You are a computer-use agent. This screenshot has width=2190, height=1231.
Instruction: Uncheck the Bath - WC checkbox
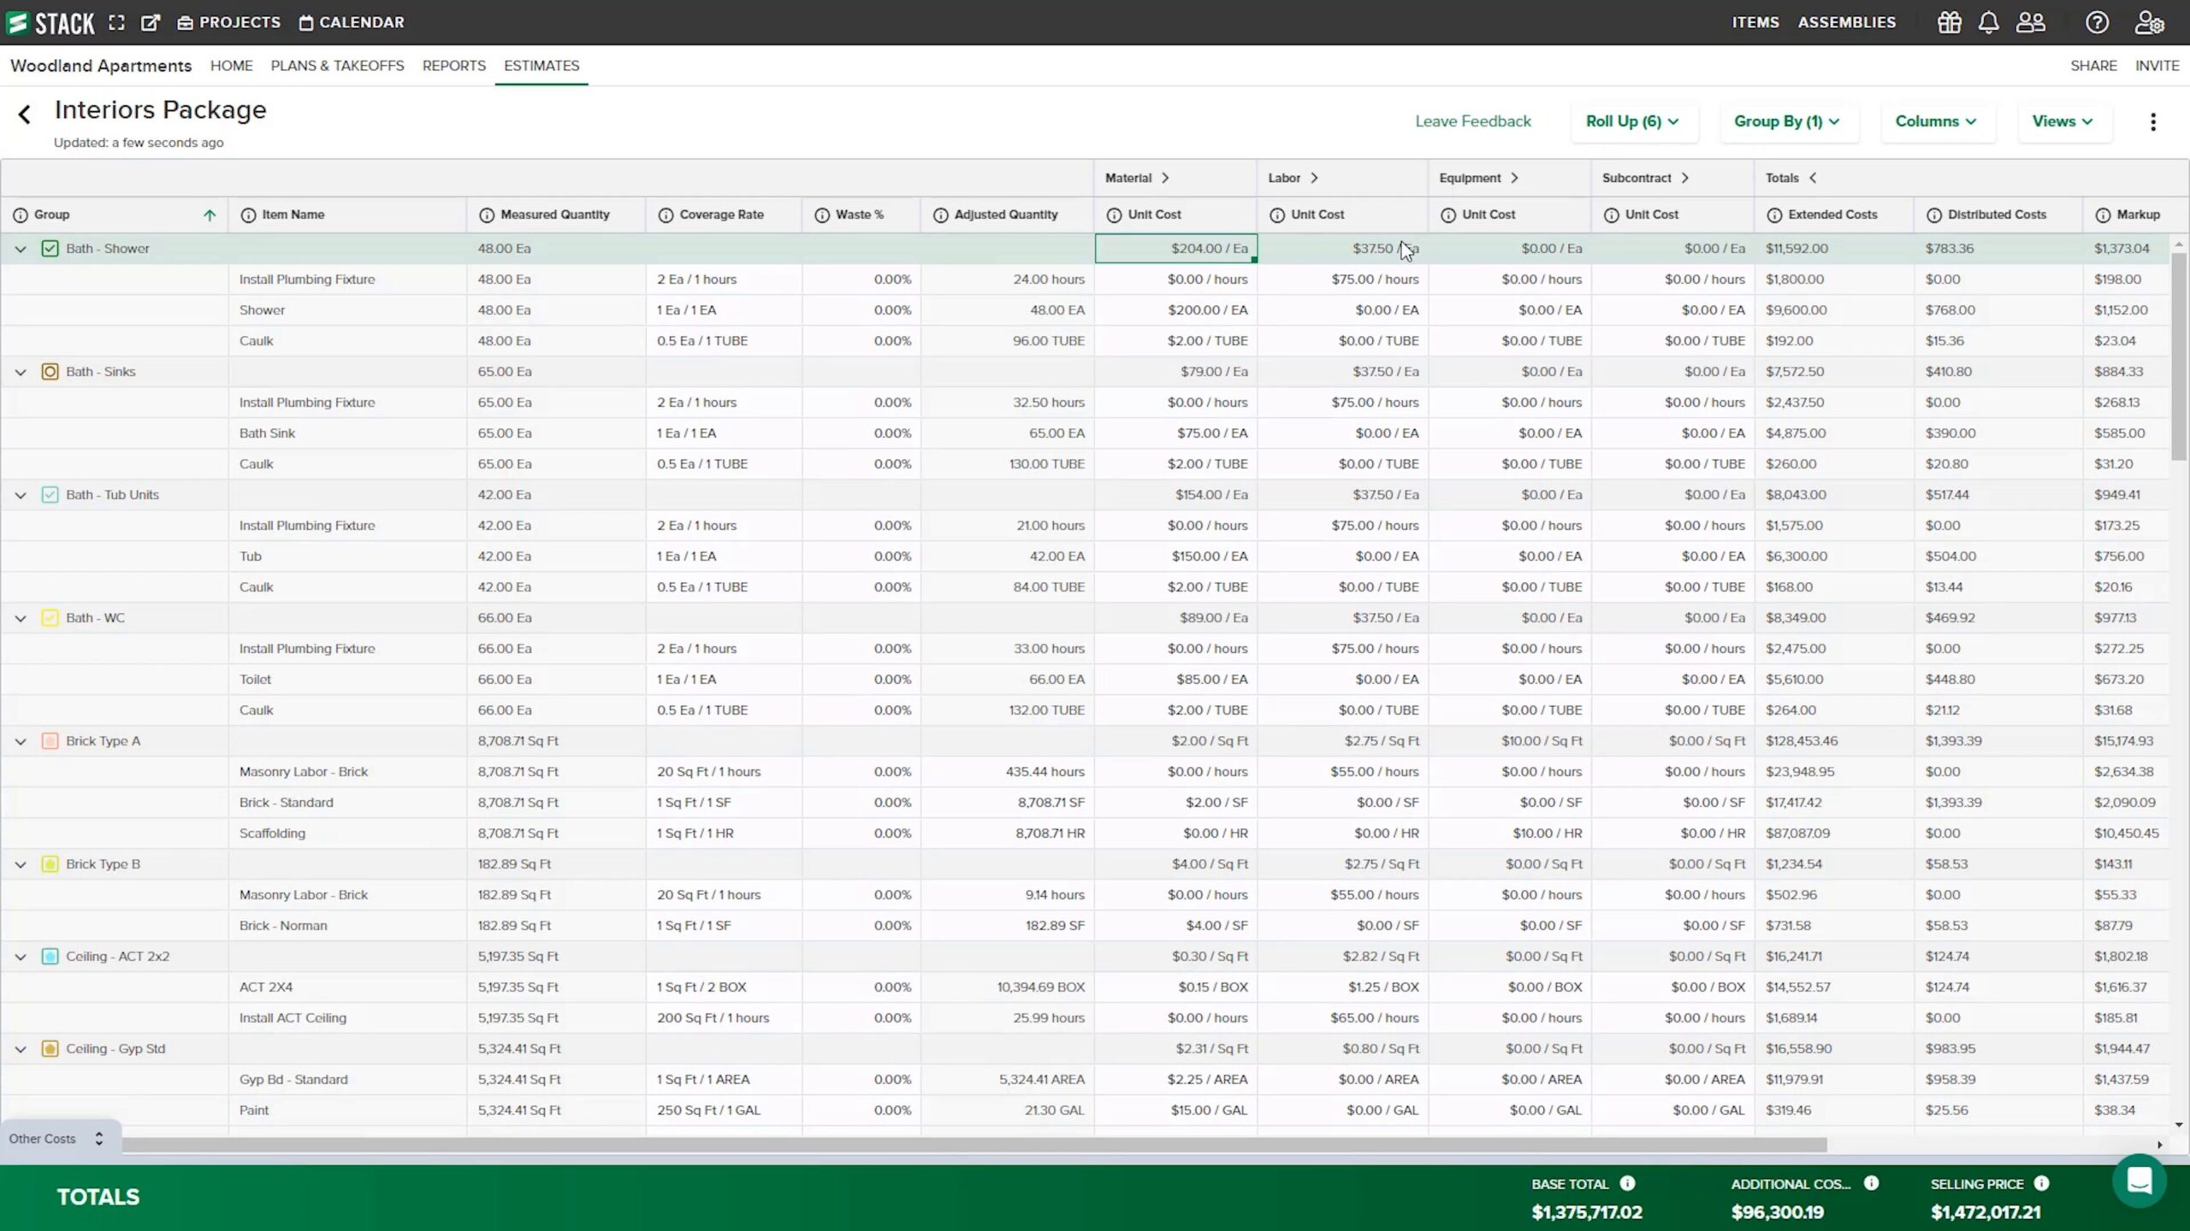coord(50,617)
